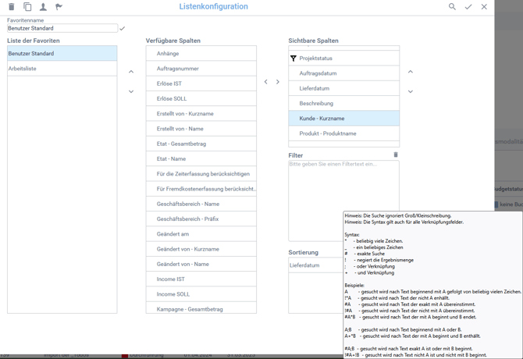Move favorite down in Liste der Favoriten

click(131, 91)
